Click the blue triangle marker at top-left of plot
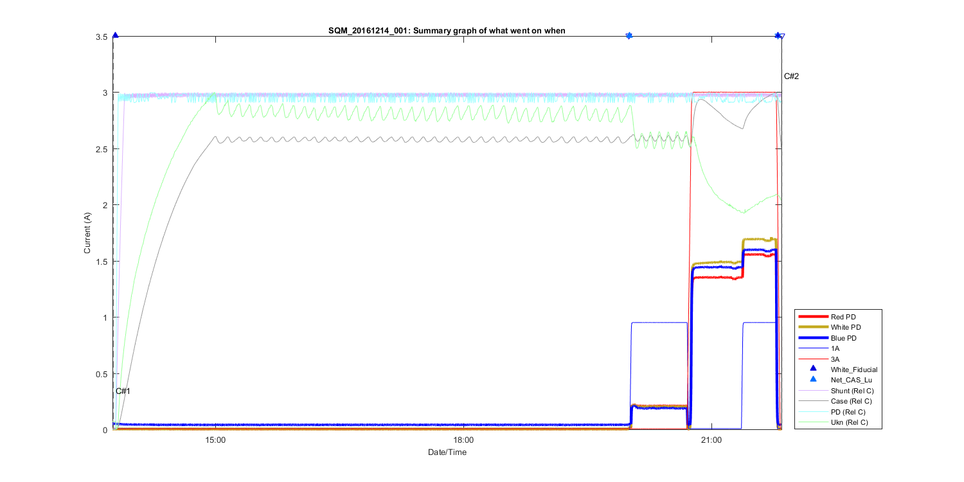This screenshot has width=964, height=482. coord(115,35)
